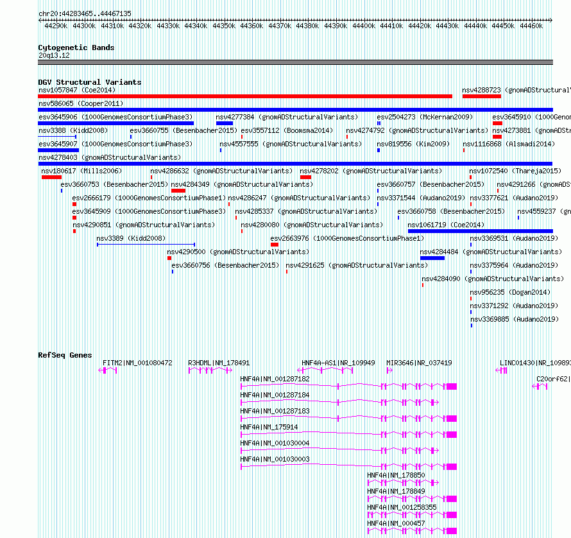Click HNF4A|NM_001030004 transcript label

coord(275,443)
